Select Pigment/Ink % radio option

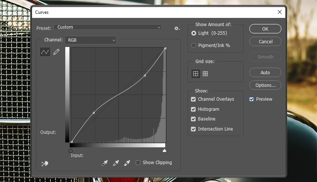tap(194, 45)
